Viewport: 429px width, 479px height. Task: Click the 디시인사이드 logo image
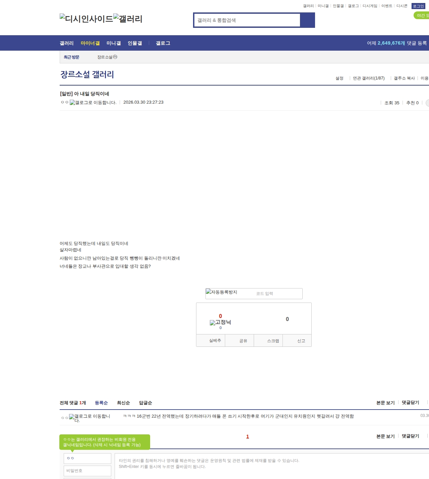(x=86, y=19)
